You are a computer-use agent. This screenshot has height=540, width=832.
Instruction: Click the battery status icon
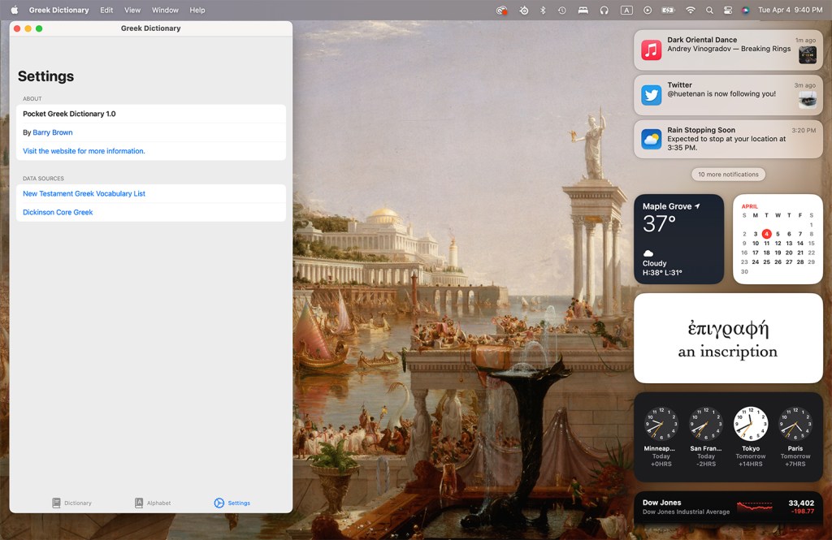tap(669, 11)
